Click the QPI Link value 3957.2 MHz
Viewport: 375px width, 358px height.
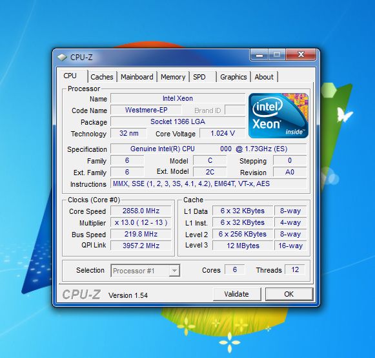click(x=141, y=246)
